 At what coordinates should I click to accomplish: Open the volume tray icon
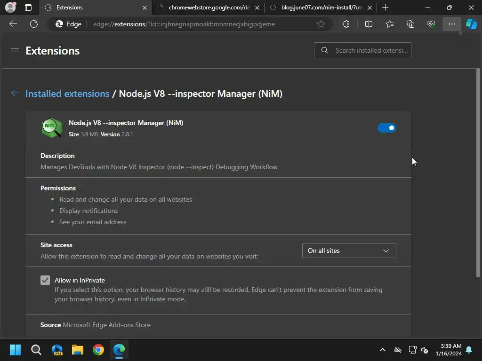[425, 350]
